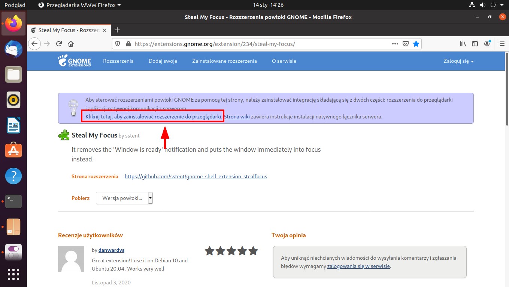
Task: Save page to Pocket
Action: 405,44
